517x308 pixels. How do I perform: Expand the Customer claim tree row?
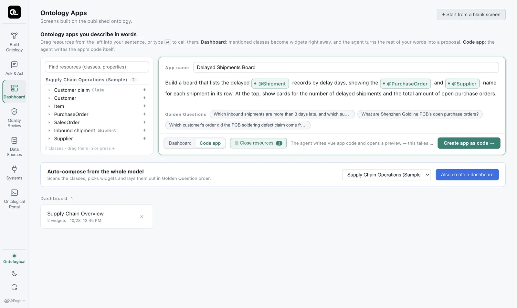tap(49, 90)
